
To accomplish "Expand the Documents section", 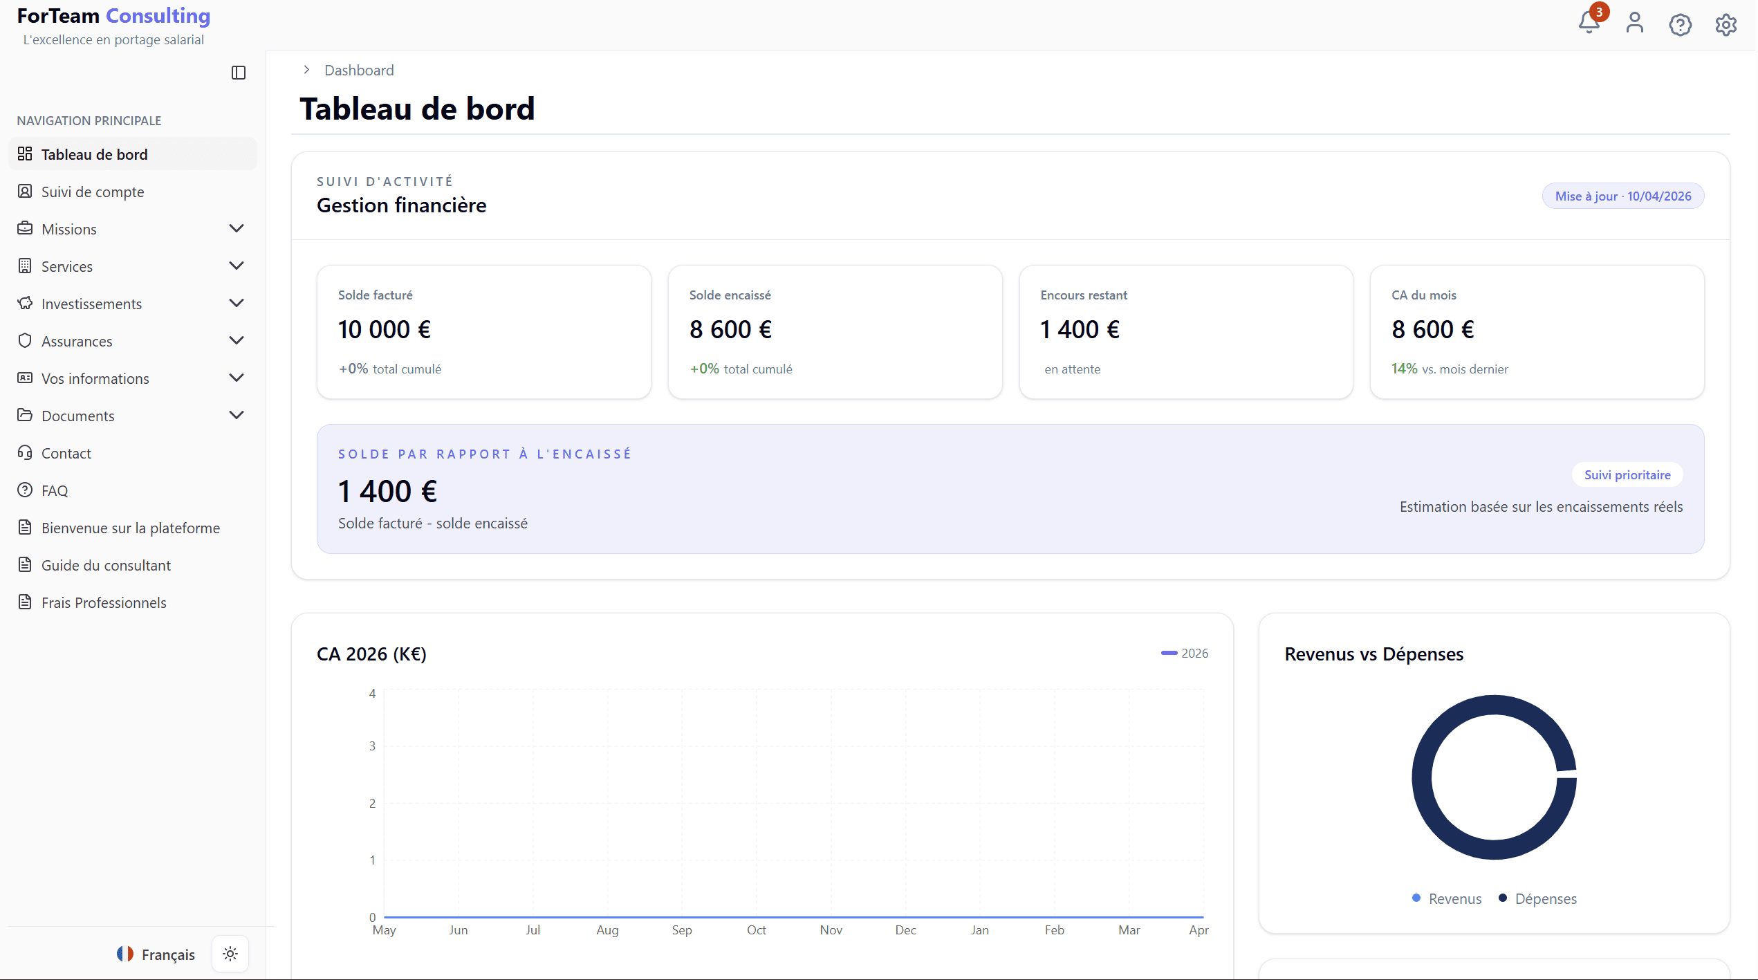I will pyautogui.click(x=236, y=415).
